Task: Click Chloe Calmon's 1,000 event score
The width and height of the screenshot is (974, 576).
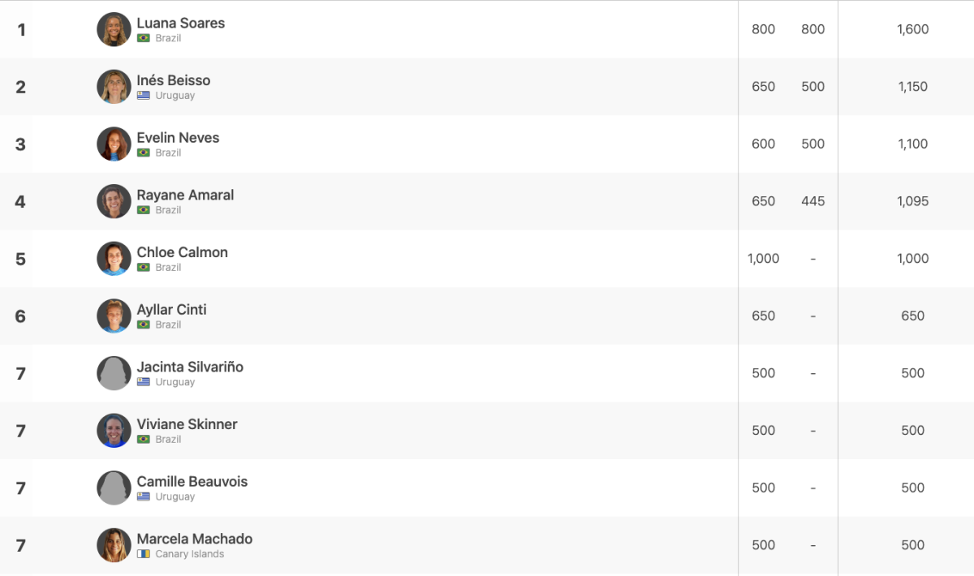Action: 764,259
